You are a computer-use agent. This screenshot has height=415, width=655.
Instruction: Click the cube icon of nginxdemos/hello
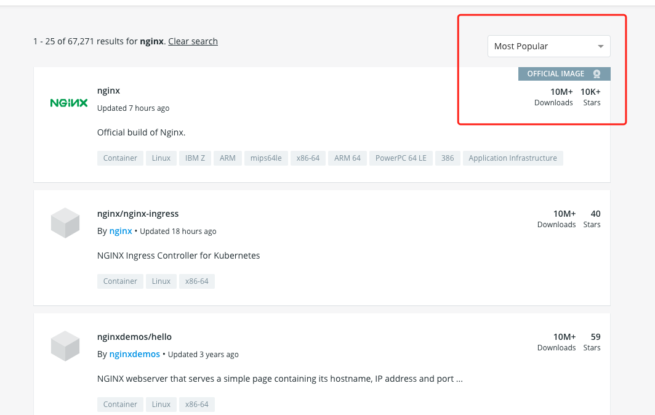pos(65,346)
